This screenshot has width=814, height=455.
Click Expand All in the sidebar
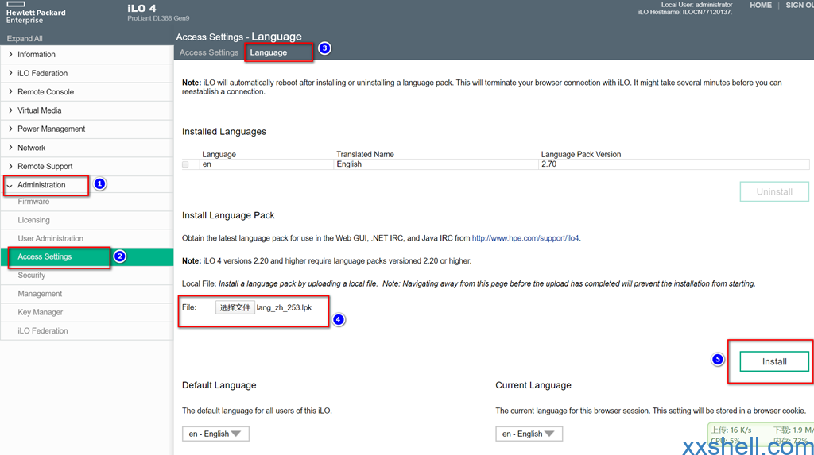tap(25, 38)
